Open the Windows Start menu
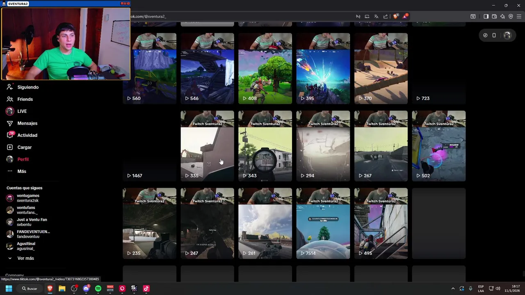 9,288
